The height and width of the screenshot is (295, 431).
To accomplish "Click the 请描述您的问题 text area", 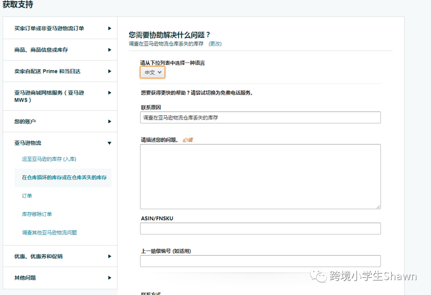I will coord(260,176).
